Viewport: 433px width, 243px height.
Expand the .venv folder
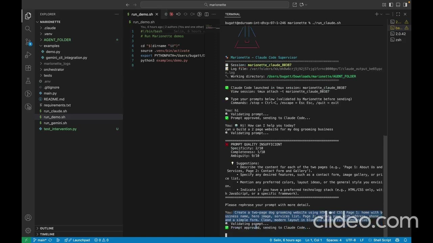(x=79, y=34)
